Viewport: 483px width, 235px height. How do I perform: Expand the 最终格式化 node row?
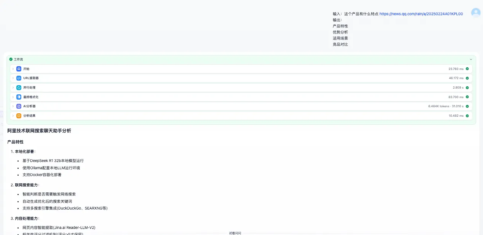point(13,97)
